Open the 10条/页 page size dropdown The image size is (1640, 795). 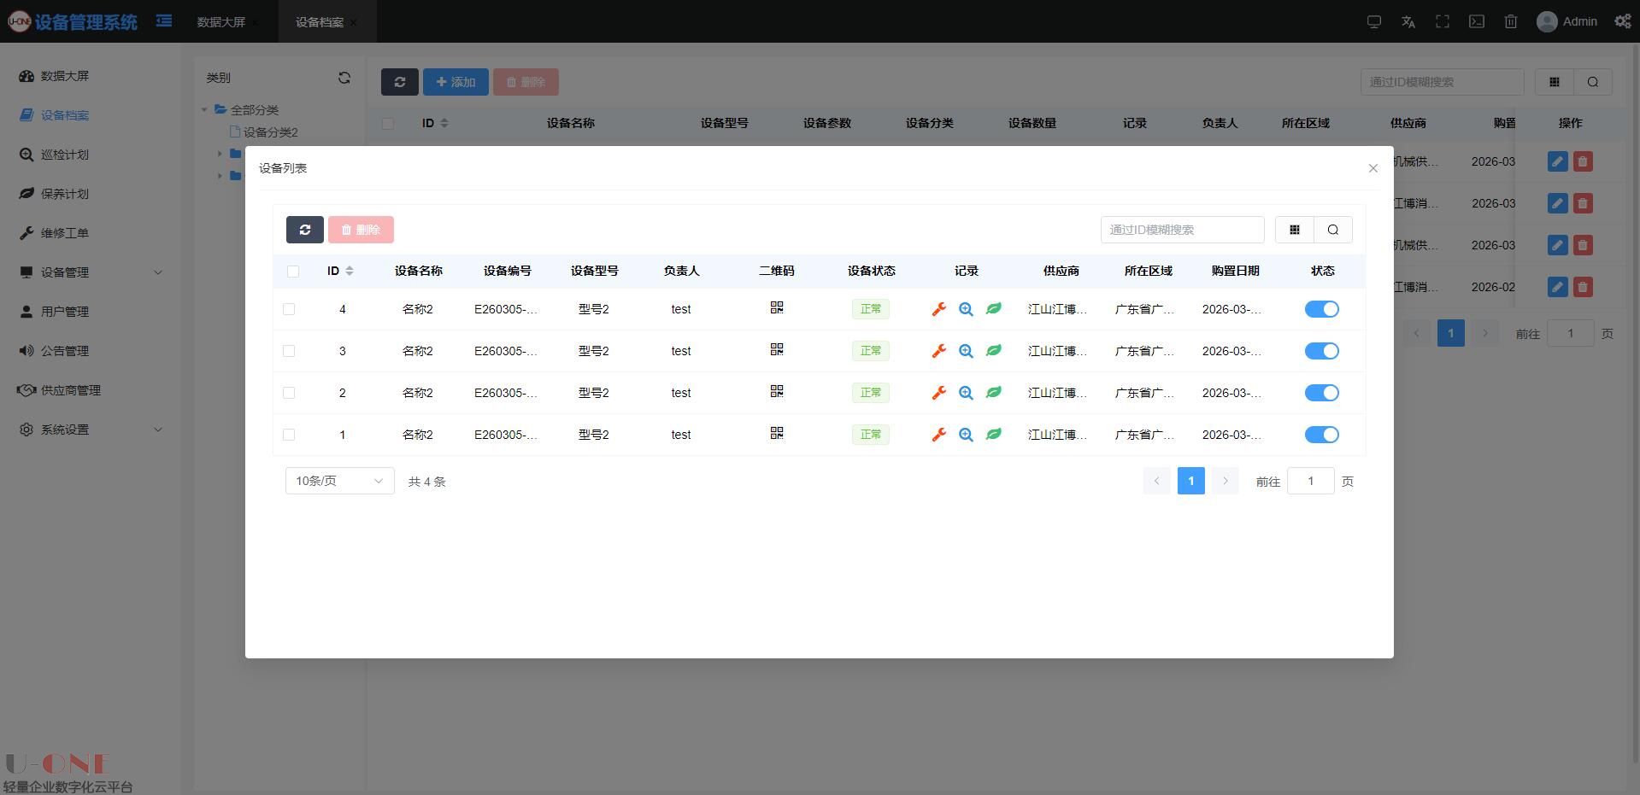click(339, 481)
